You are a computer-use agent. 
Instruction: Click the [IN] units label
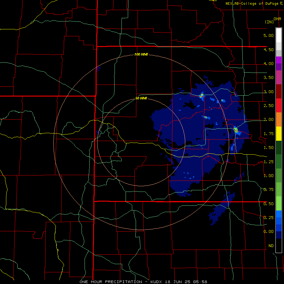tap(269, 22)
